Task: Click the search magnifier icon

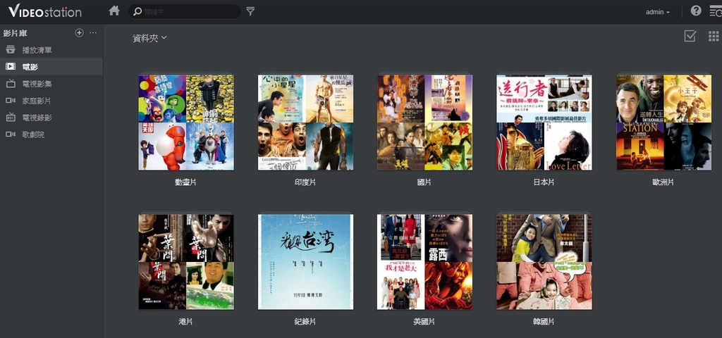Action: pyautogui.click(x=137, y=11)
